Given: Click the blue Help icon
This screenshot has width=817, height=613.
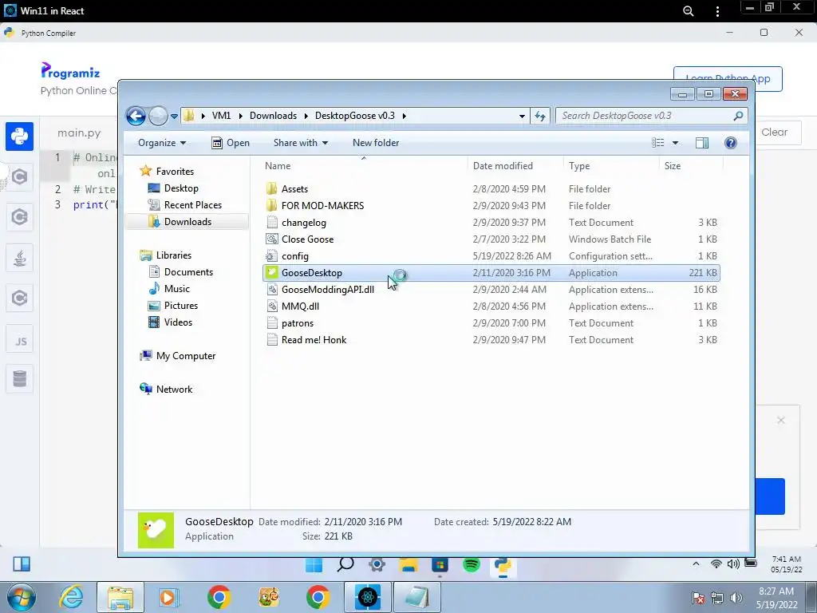Looking at the screenshot, I should pos(731,143).
